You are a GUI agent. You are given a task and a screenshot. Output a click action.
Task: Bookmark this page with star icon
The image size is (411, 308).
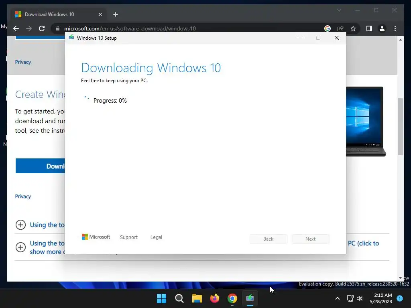point(353,28)
